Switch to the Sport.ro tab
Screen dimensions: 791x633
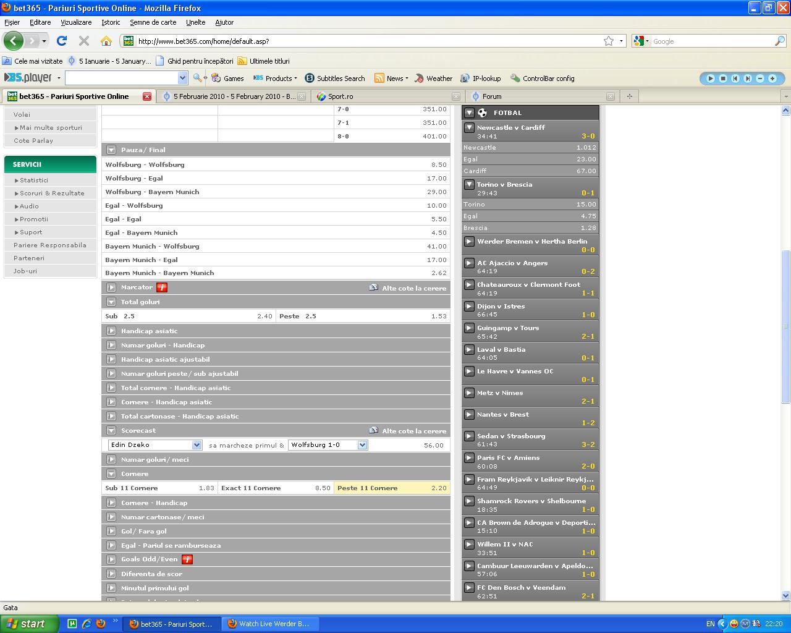387,96
